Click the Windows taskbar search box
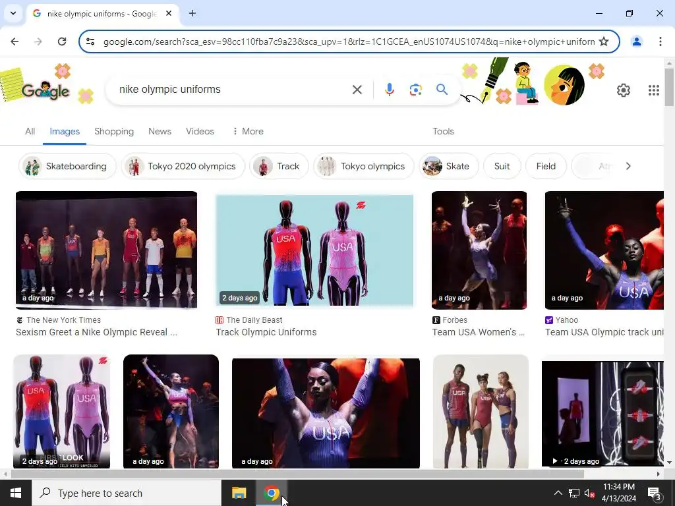 (x=127, y=493)
